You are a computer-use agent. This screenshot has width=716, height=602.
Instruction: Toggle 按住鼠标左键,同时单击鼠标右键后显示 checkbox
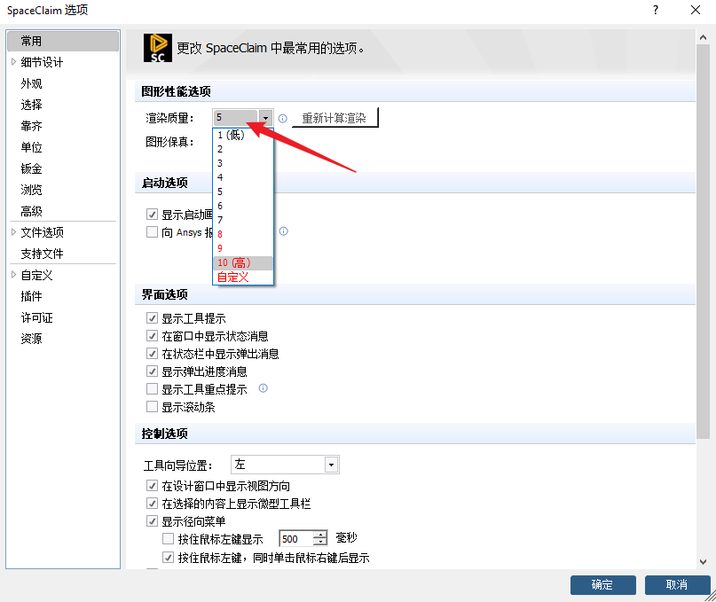[x=168, y=558]
